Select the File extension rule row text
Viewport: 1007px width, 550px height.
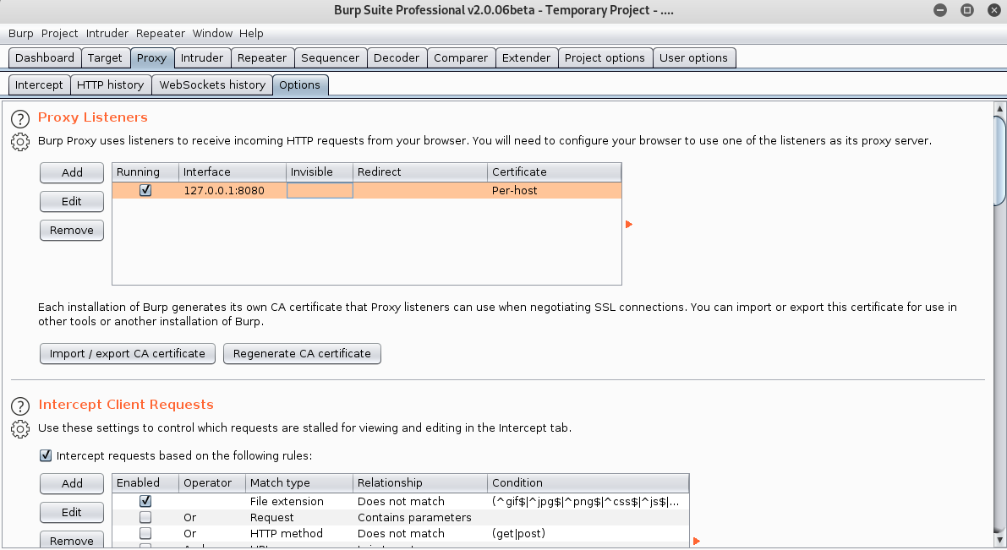pos(287,501)
